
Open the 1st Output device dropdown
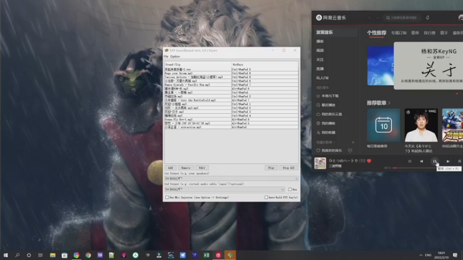231,179
